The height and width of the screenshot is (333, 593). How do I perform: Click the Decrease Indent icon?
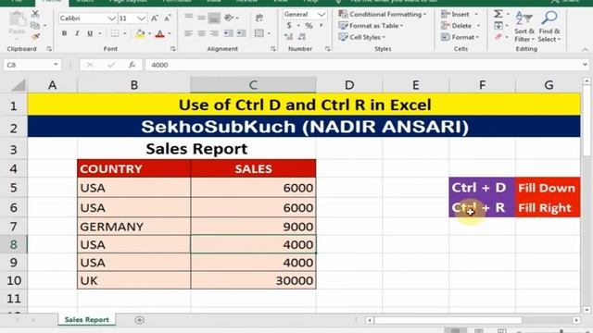(x=228, y=33)
